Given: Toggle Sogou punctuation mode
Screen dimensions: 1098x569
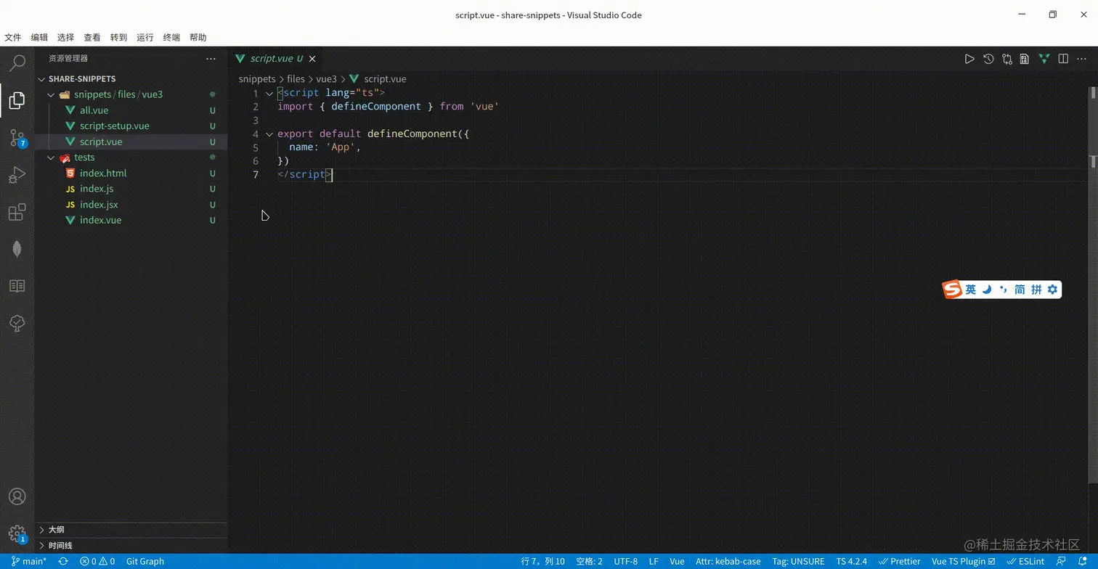Looking at the screenshot, I should (1003, 290).
